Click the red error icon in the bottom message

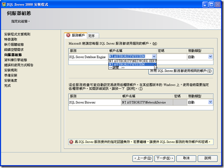tap(71, 142)
